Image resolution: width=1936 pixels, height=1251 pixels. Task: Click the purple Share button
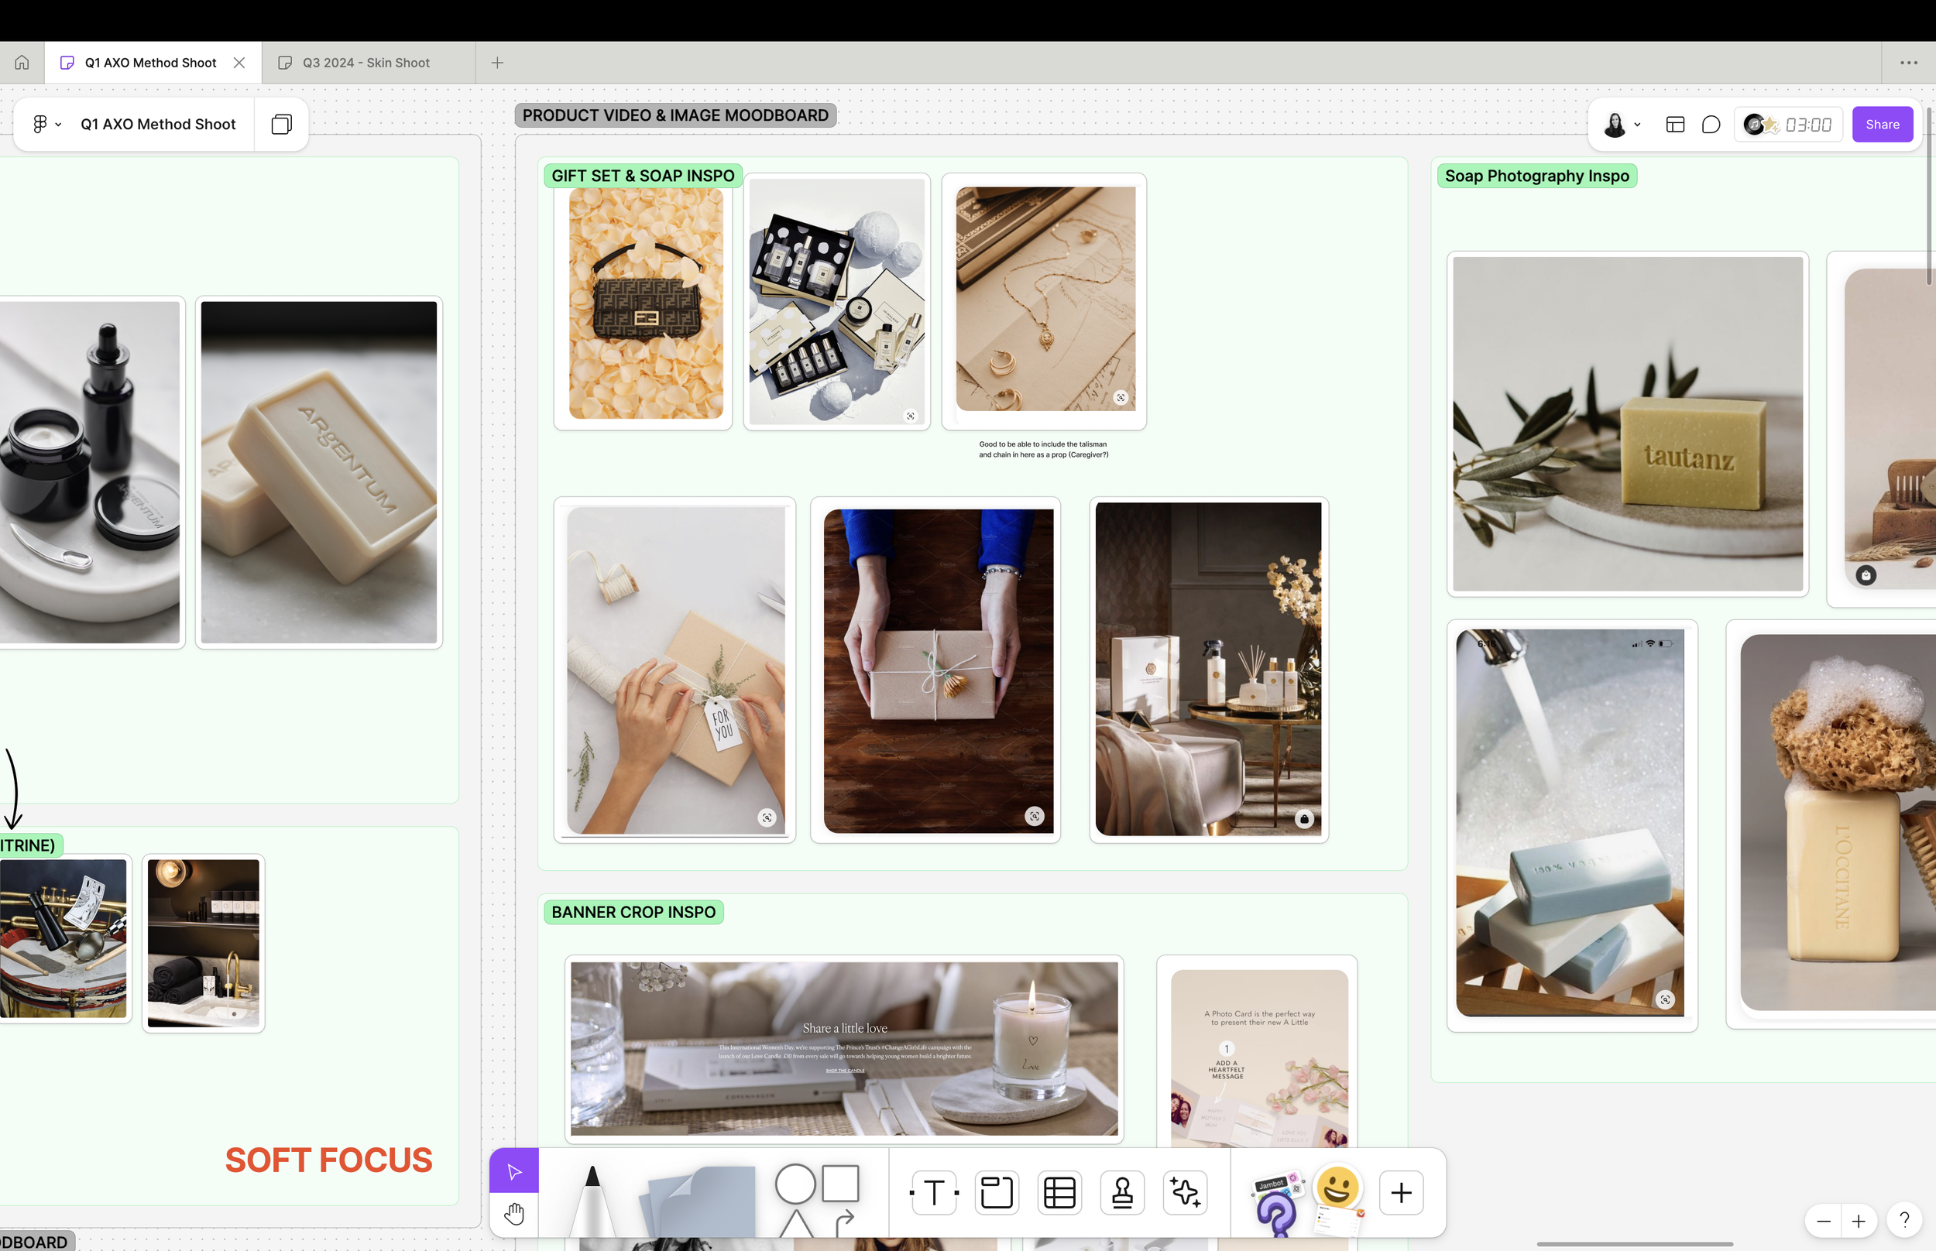point(1882,125)
